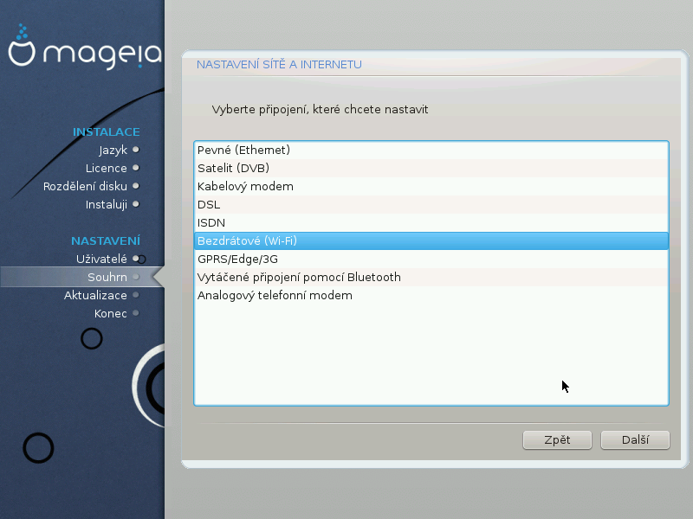The height and width of the screenshot is (519, 693).
Task: Continue with the Další button
Action: pyautogui.click(x=635, y=440)
